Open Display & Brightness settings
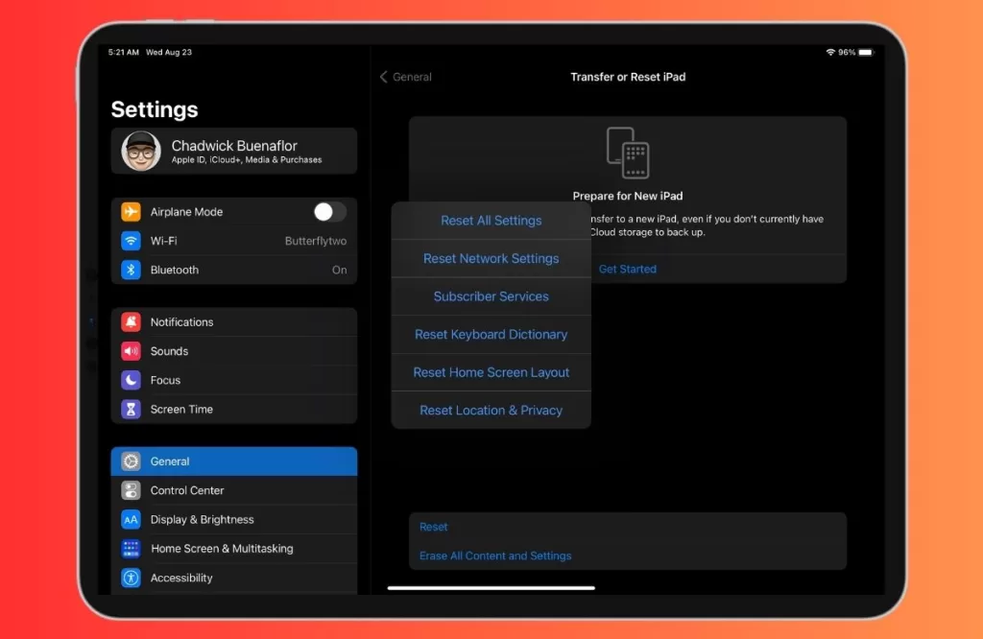 [x=234, y=519]
